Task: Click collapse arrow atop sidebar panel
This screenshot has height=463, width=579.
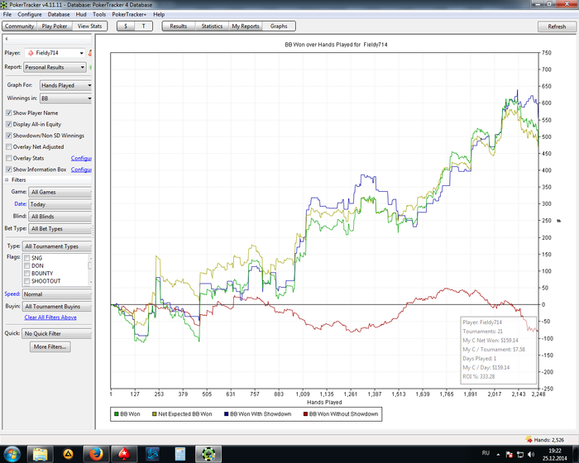Action: pyautogui.click(x=7, y=38)
